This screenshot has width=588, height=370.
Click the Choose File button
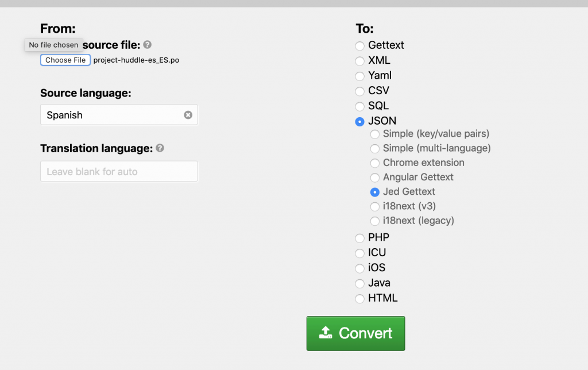click(x=65, y=60)
